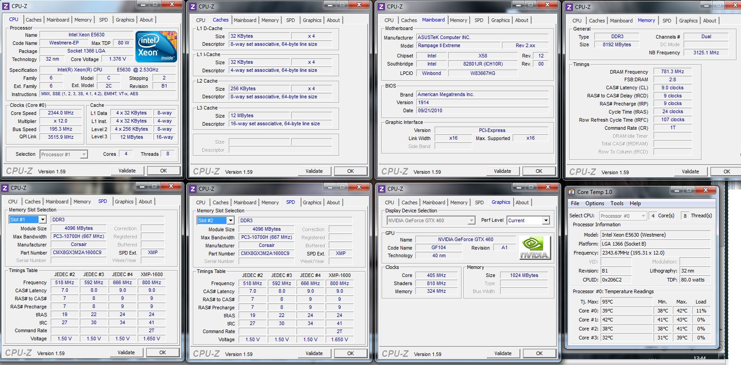Switch to Memory tab in the Slot #1 SPD window

coord(82,202)
